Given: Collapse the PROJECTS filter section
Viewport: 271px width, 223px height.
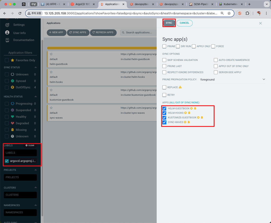Looking at the screenshot, I should pos(36,170).
